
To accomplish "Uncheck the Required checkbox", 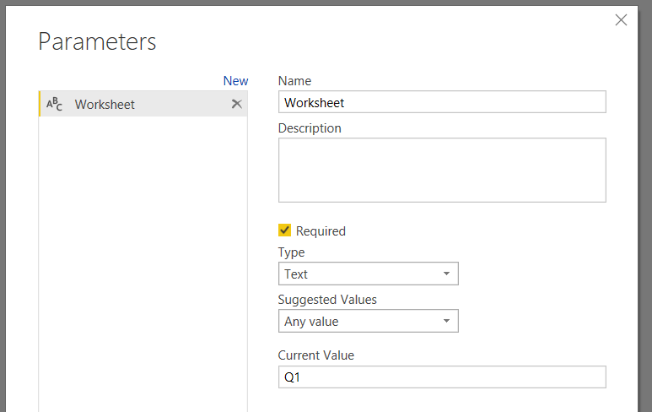I will (x=285, y=230).
